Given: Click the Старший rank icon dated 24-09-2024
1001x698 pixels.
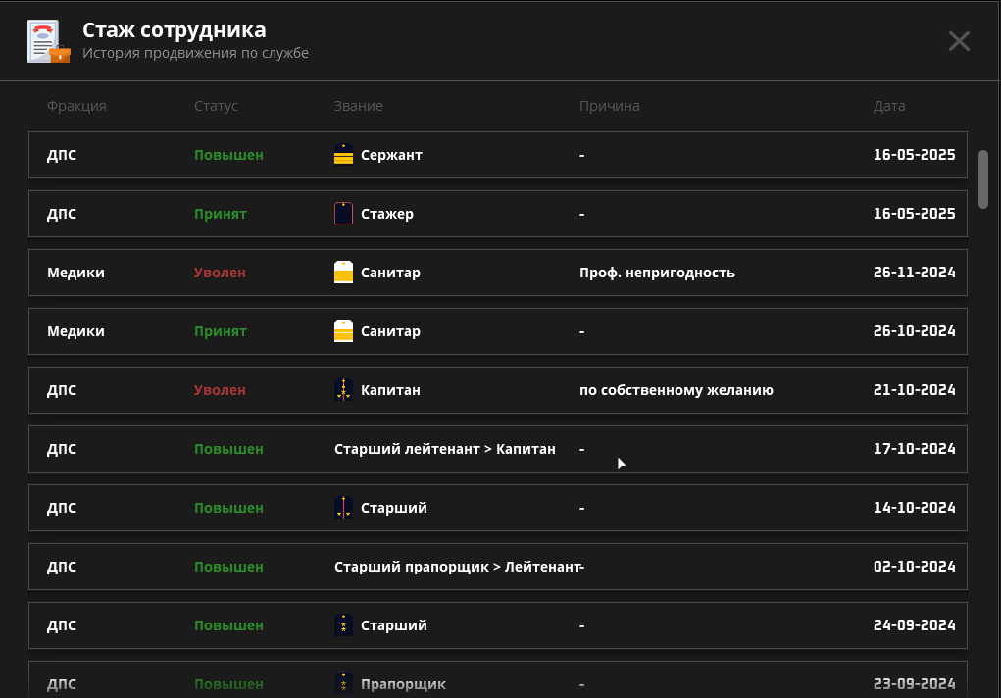Looking at the screenshot, I should coord(343,625).
